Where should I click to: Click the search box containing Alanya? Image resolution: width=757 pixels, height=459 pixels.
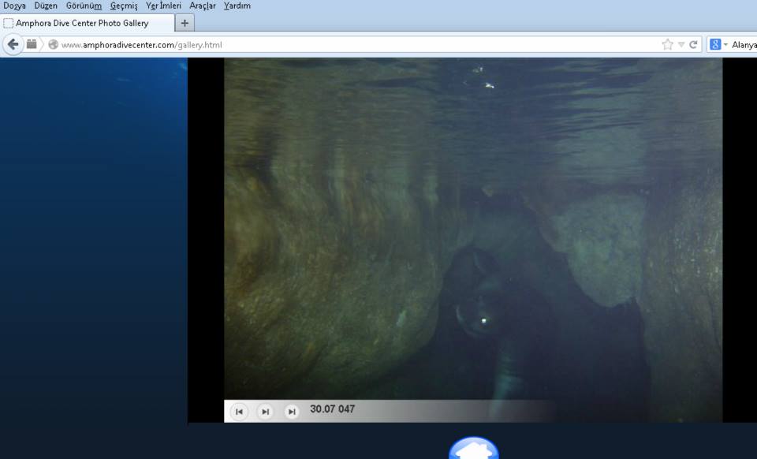click(744, 45)
